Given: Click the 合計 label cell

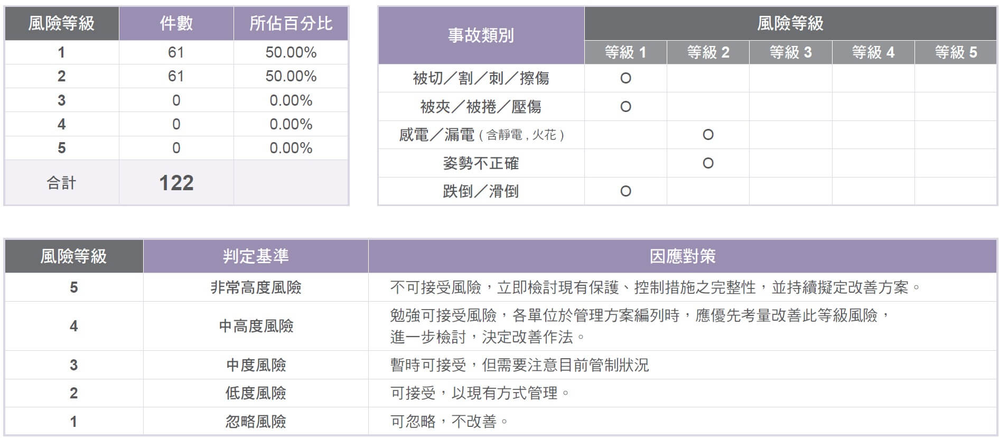Looking at the screenshot, I should point(61,183).
